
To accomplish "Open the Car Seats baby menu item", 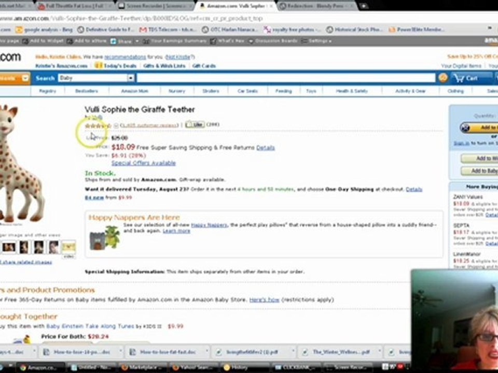I will coord(248,91).
